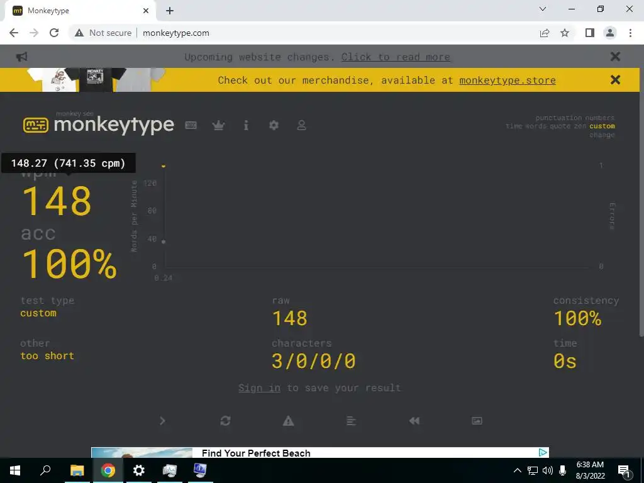
Task: Open the monkeytype.store link
Action: pyautogui.click(x=508, y=80)
